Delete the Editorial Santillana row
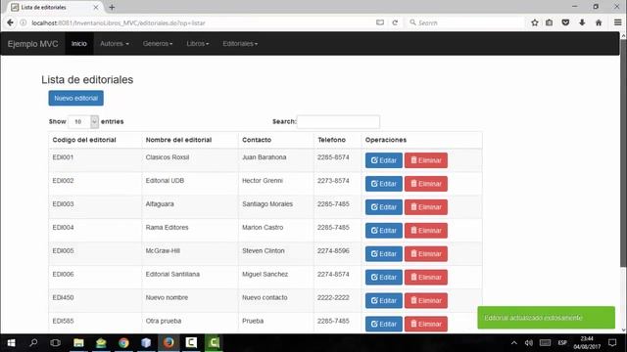627x352 pixels. coord(426,278)
